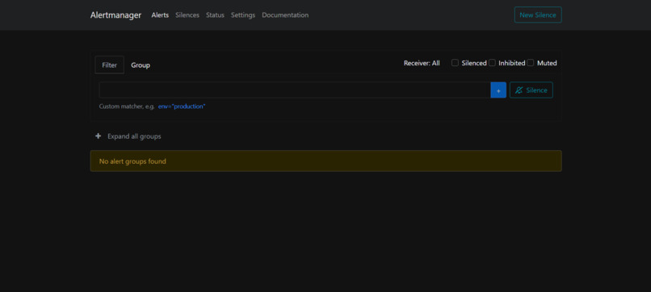Click the blue plus add-matcher button
This screenshot has height=292, width=651.
[x=498, y=90]
